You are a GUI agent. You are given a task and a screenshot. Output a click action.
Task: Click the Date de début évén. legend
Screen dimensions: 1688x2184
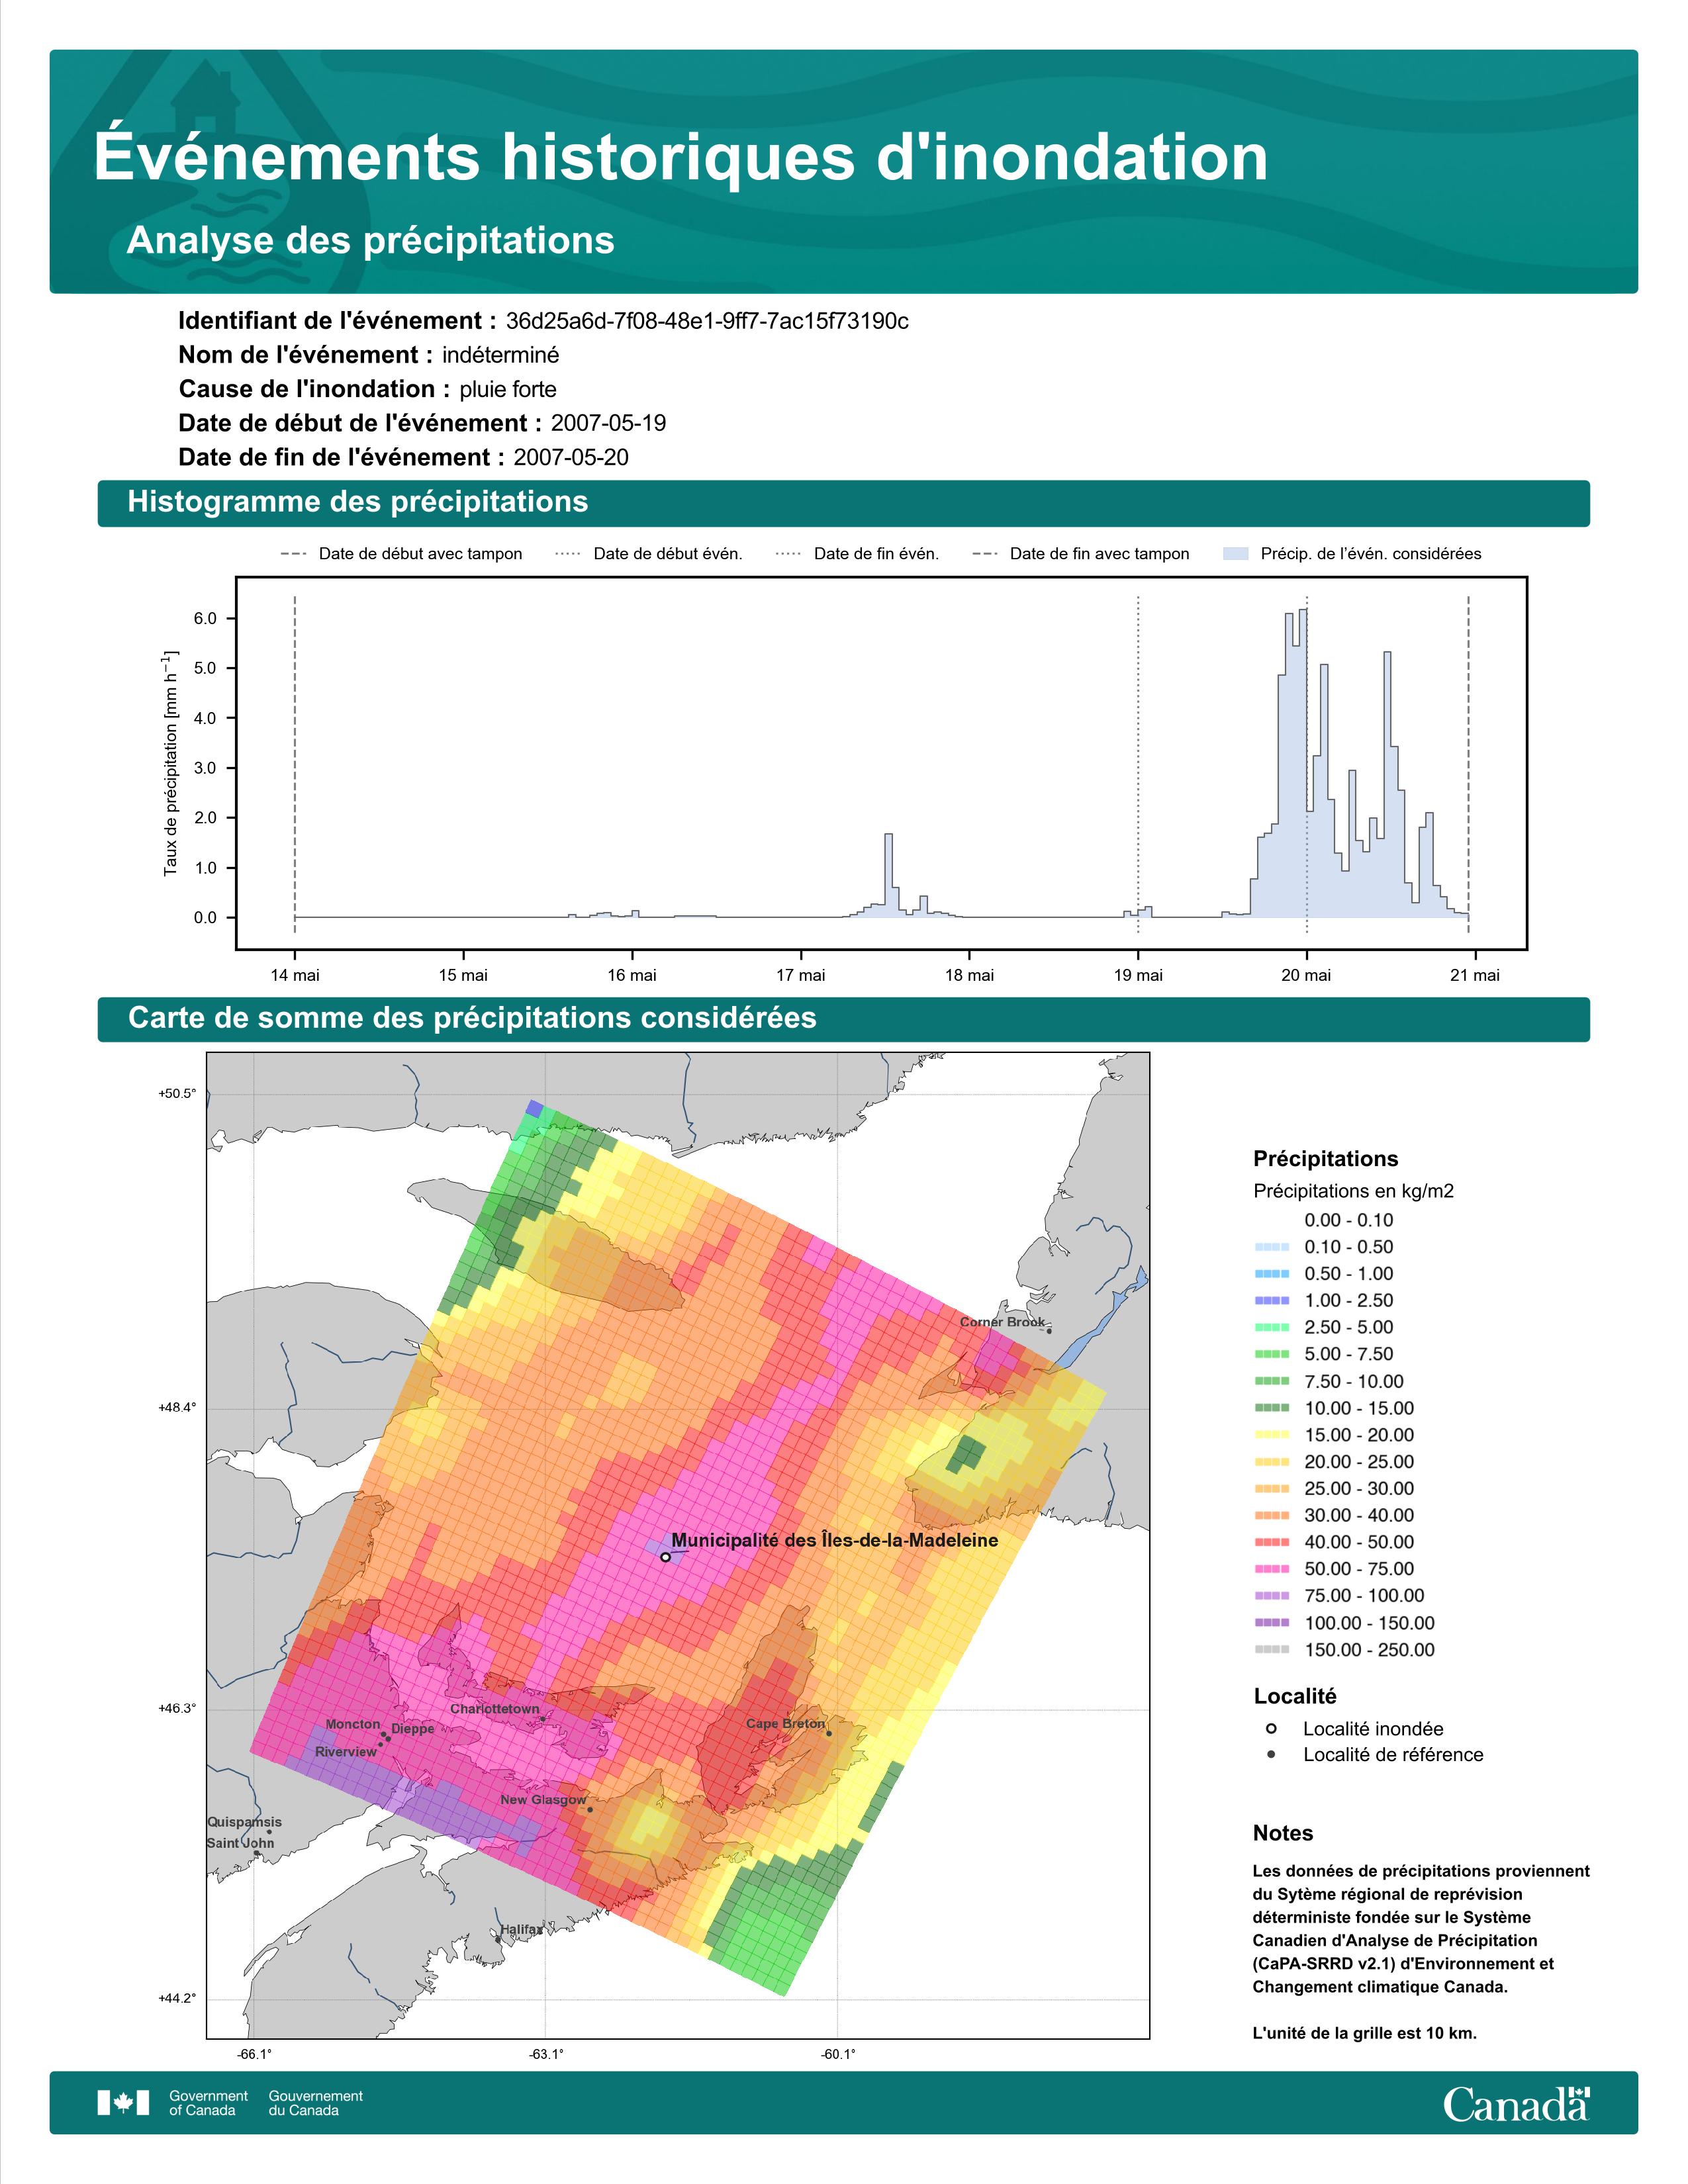pos(649,554)
